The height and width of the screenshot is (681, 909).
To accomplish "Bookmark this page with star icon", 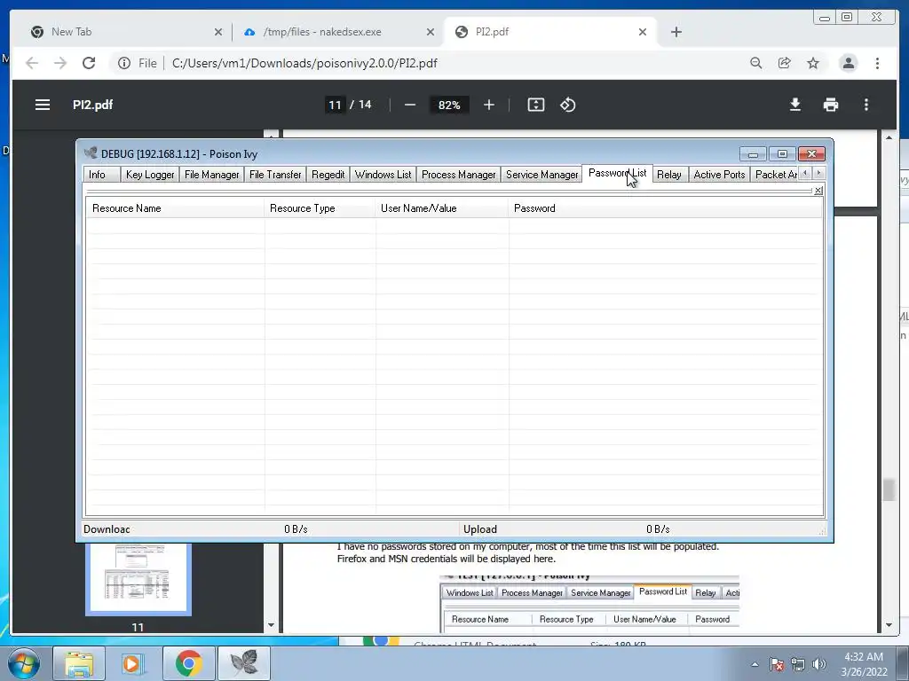I will [x=813, y=63].
